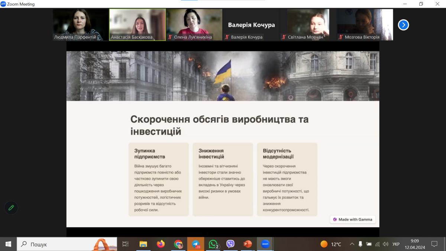Open the Windows Start menu
Image resolution: width=446 pixels, height=251 pixels.
click(x=8, y=244)
